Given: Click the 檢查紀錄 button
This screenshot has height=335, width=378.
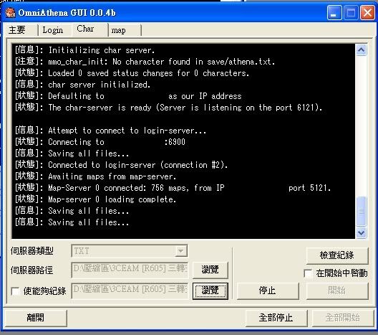Looking at the screenshot, I should pos(337,255).
